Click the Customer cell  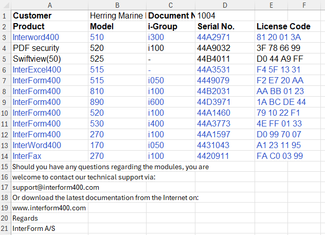pos(50,15)
